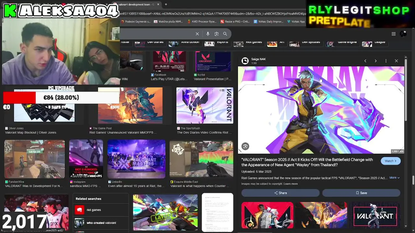This screenshot has width=415, height=233.
Task: Open related VALORANT logo thumbnail
Action: pyautogui.click(x=375, y=215)
